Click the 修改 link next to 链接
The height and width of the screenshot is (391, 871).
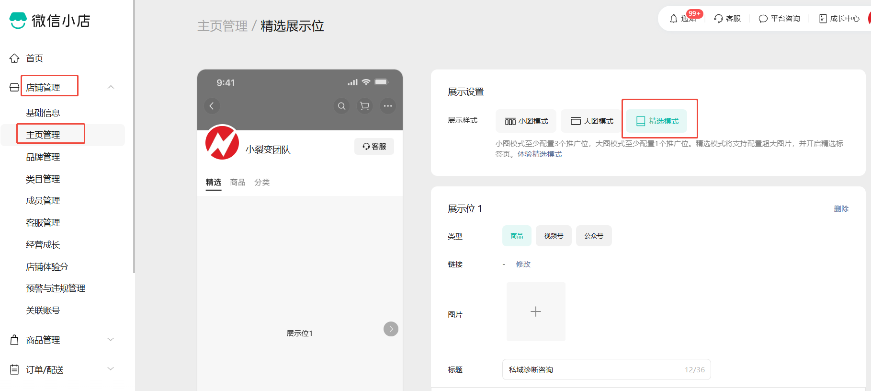523,264
